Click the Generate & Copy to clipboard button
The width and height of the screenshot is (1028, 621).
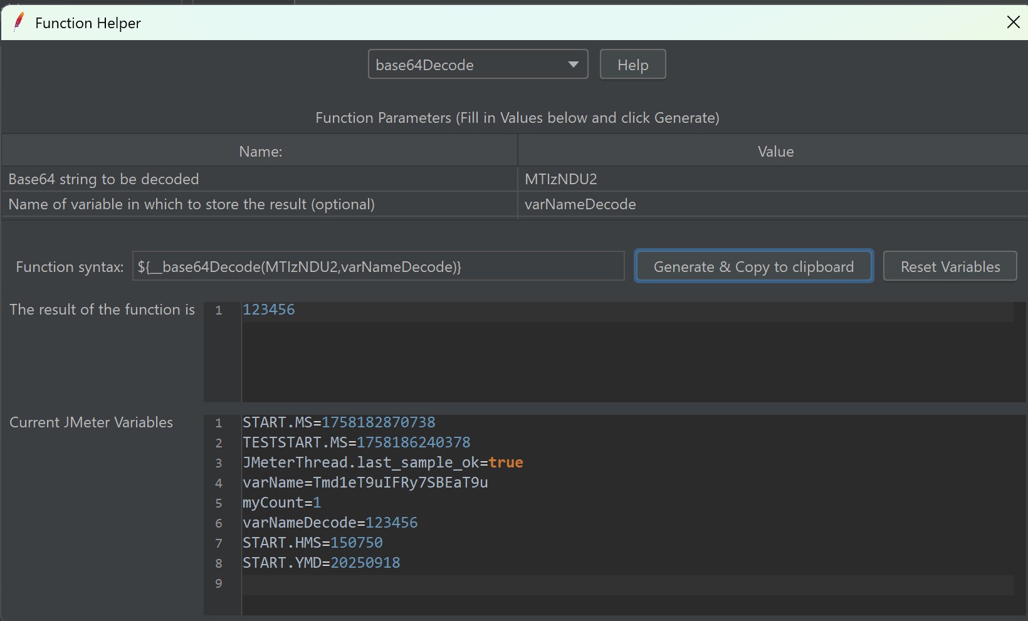753,267
